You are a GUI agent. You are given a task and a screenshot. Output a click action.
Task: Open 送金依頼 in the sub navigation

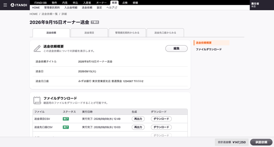tap(87, 8)
